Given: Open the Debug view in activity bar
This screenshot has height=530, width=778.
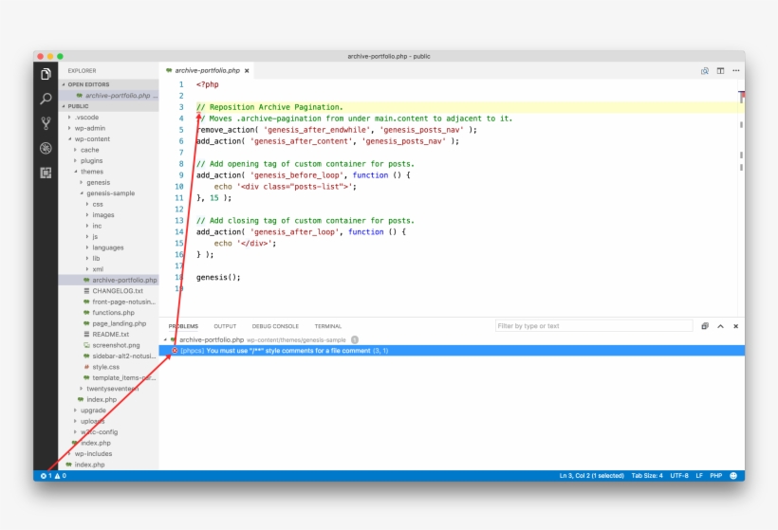Looking at the screenshot, I should [x=46, y=148].
